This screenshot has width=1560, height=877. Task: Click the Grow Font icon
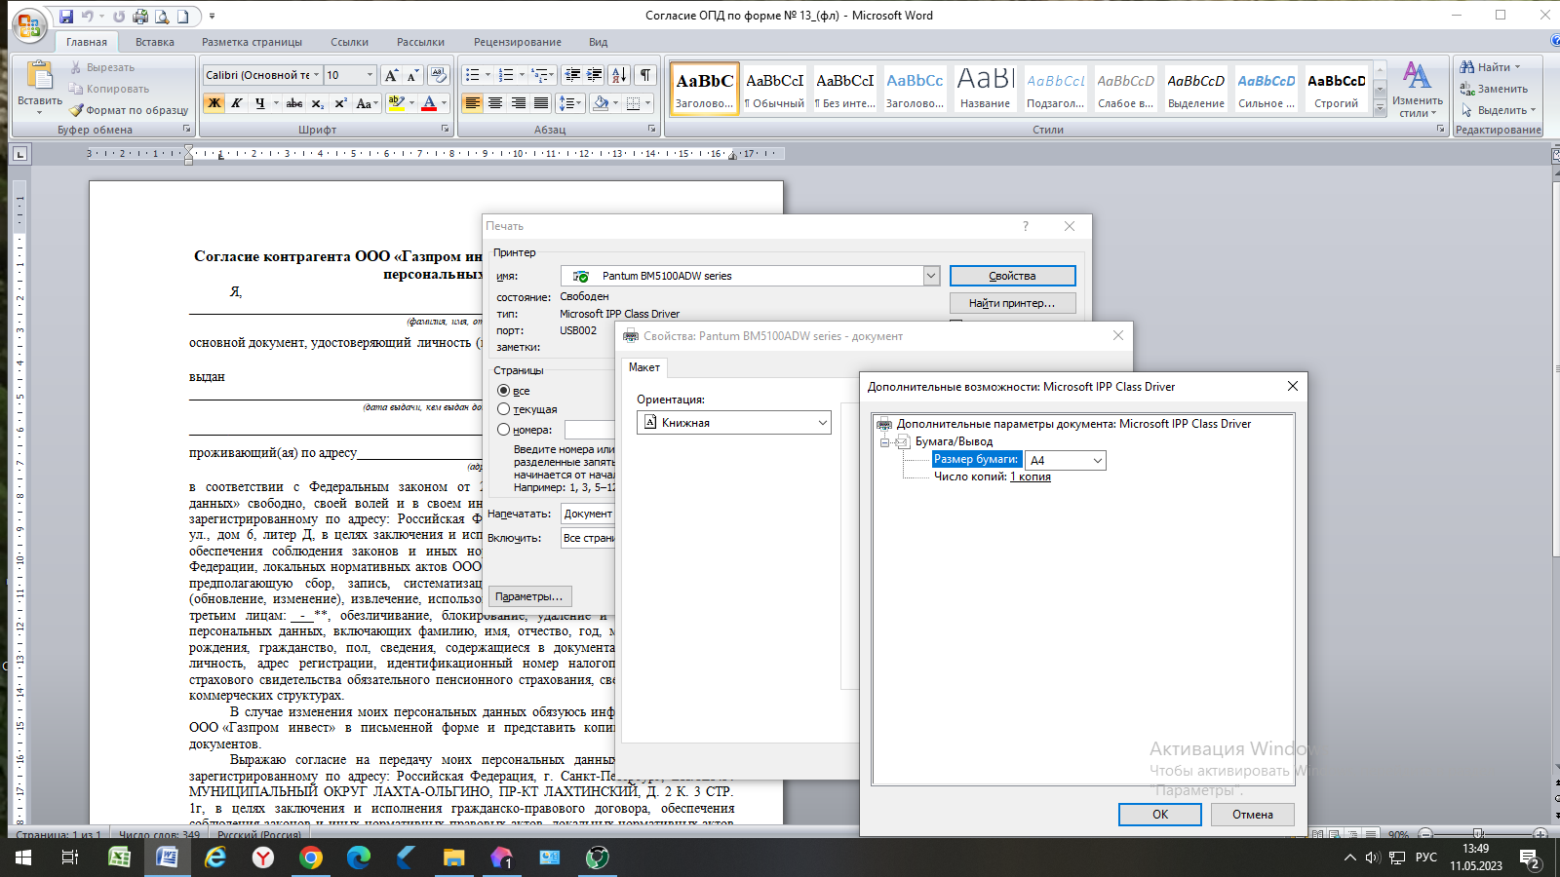(x=391, y=75)
